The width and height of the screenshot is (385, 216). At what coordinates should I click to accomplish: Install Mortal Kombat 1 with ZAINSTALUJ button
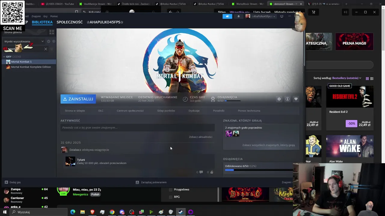coord(78,99)
